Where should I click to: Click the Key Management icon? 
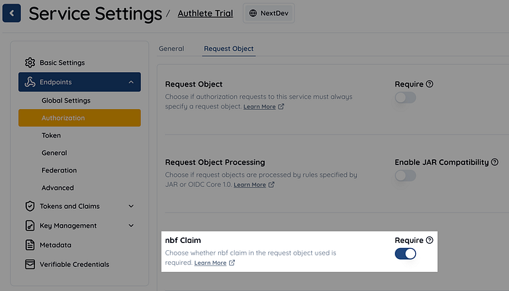click(x=30, y=226)
